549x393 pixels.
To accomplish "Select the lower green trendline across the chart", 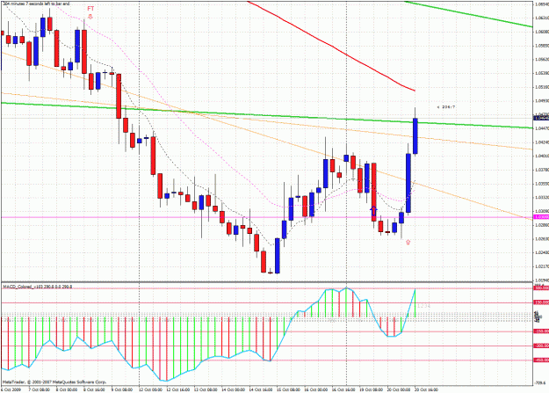I will 266,115.
